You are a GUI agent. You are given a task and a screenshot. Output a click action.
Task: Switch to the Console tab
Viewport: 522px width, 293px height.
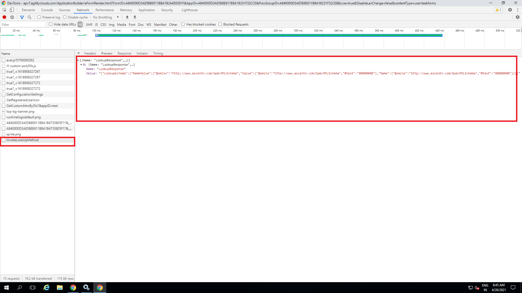point(47,10)
